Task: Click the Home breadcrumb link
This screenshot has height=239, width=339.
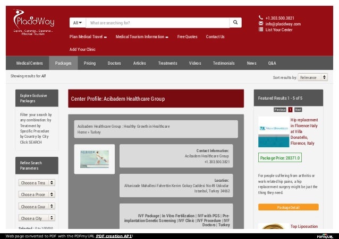Action: 82,132
